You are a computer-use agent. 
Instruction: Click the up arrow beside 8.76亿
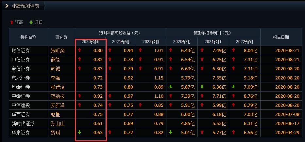point(233,96)
